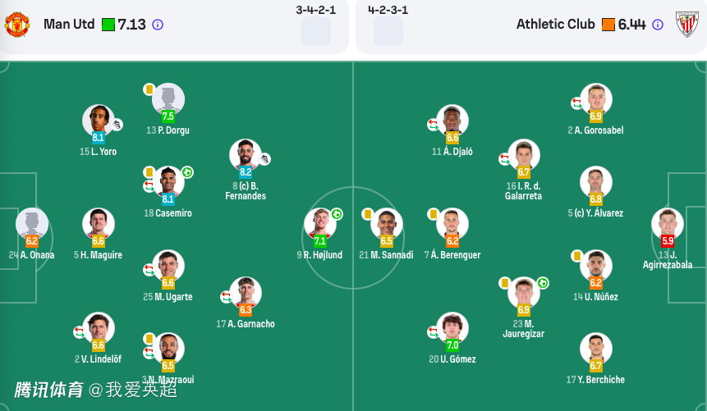Open A. Onana goalkeeper avatar

coord(32,222)
